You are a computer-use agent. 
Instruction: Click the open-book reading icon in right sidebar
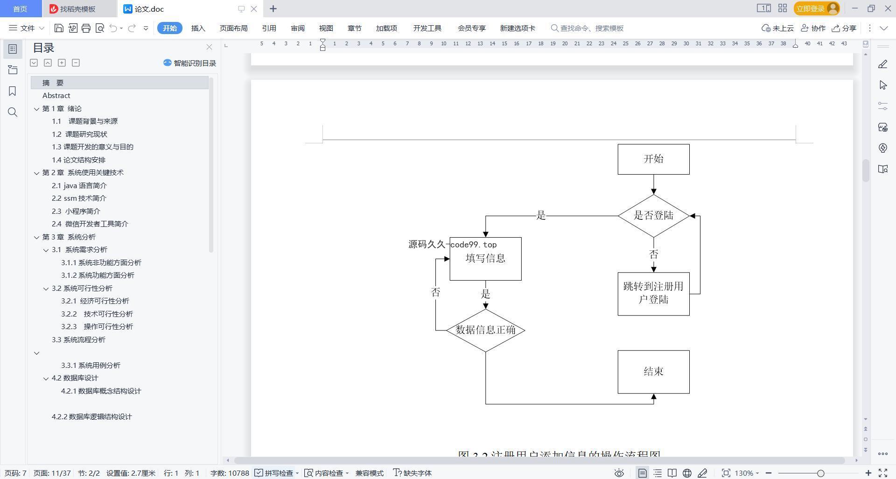882,169
